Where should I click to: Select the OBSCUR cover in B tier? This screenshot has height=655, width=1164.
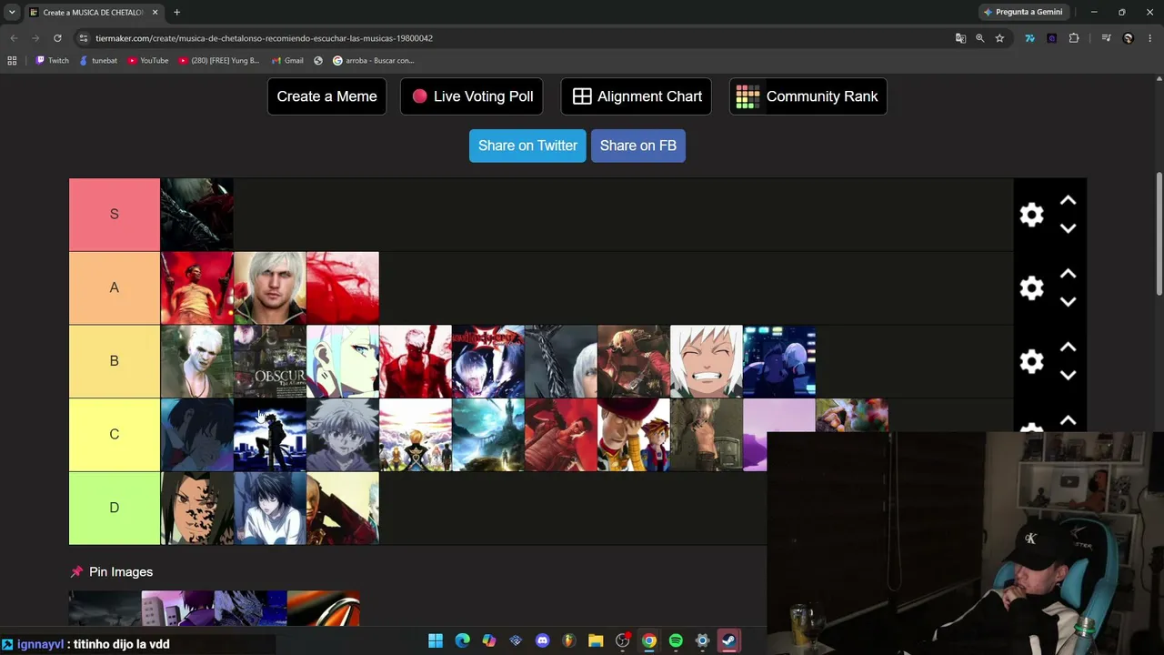coord(270,362)
